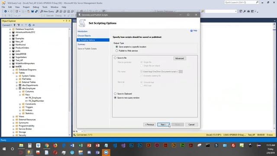Open Cortana search circle in taskbar

point(13,149)
